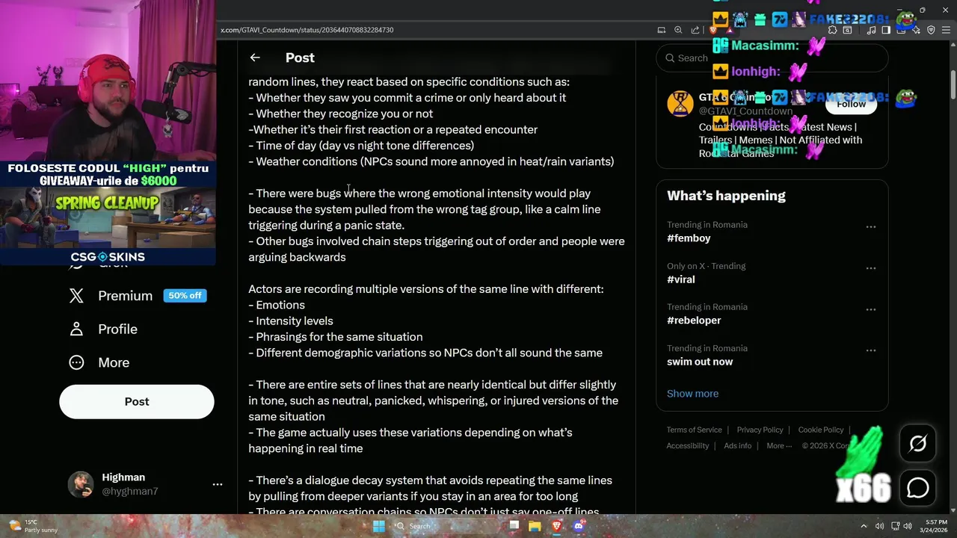Open Profile in the X sidebar

click(x=117, y=330)
